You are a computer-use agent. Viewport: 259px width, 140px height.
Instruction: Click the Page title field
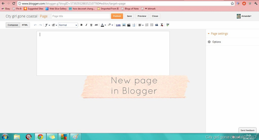click(81, 16)
